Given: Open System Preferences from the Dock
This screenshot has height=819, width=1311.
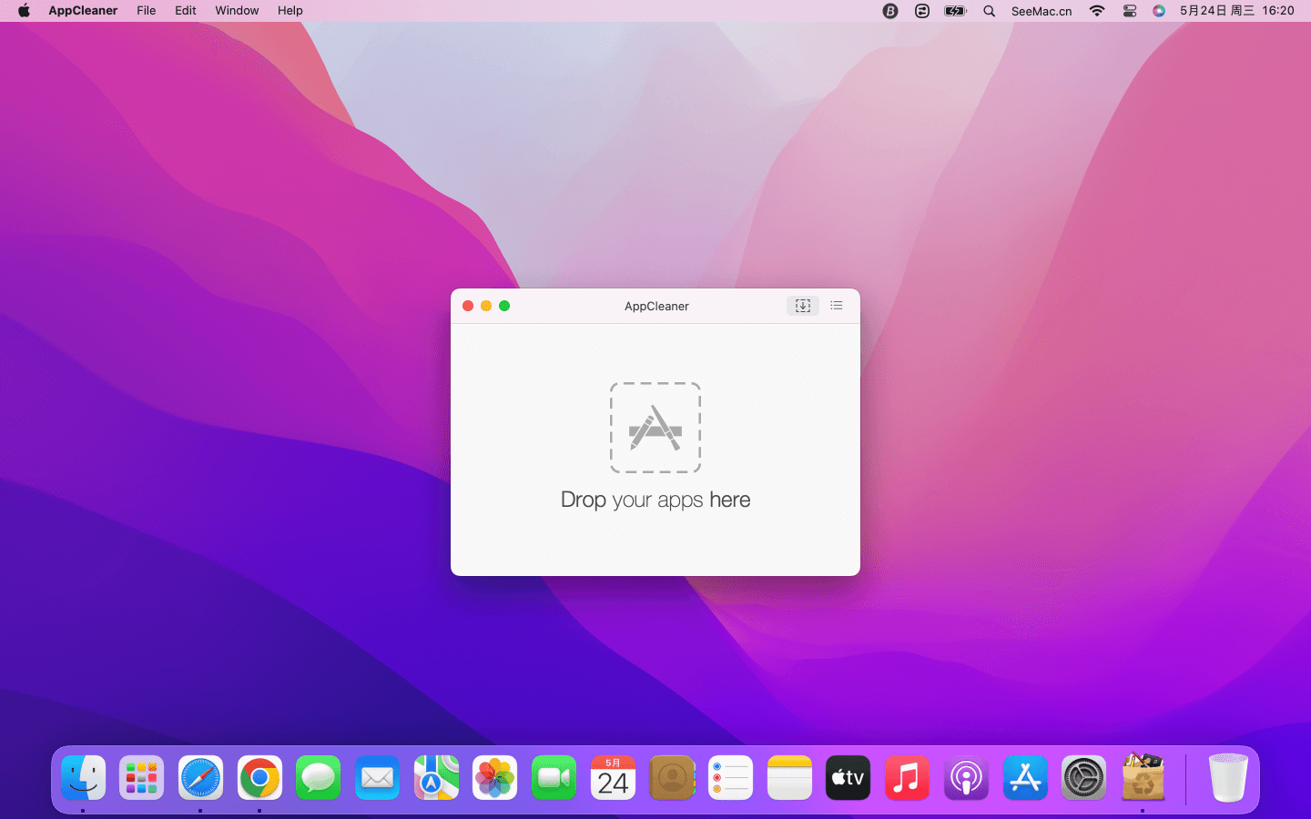Looking at the screenshot, I should (x=1083, y=778).
